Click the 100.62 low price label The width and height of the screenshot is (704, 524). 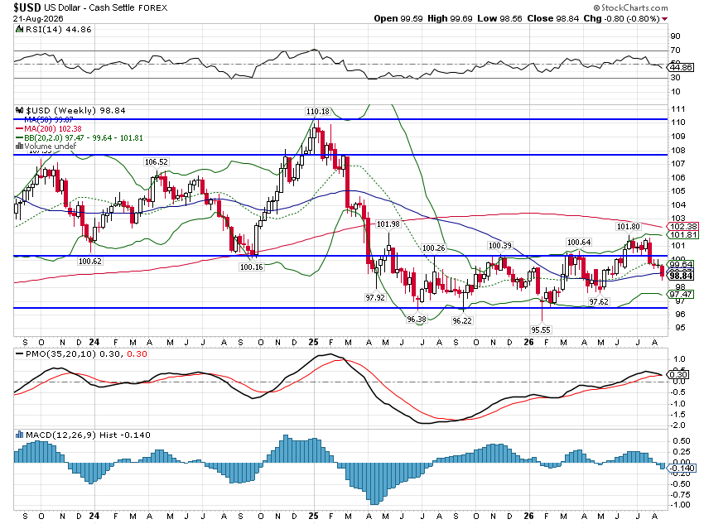[x=89, y=261]
